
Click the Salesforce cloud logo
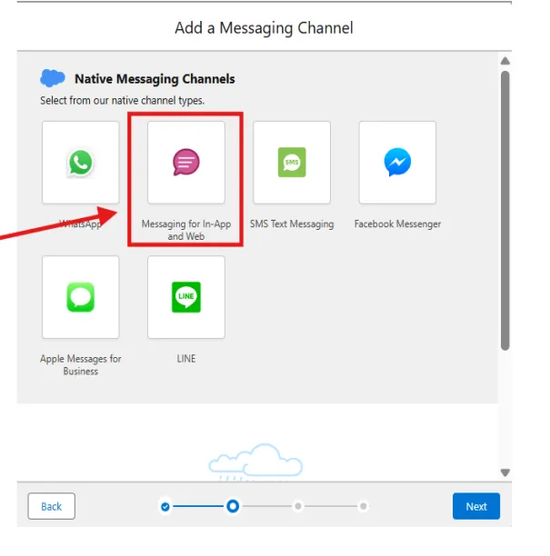[x=54, y=79]
